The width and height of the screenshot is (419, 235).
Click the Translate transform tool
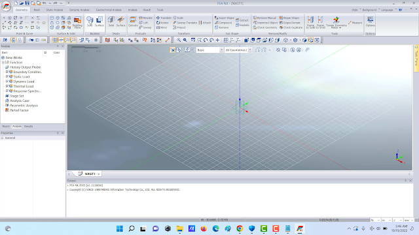click(x=164, y=18)
